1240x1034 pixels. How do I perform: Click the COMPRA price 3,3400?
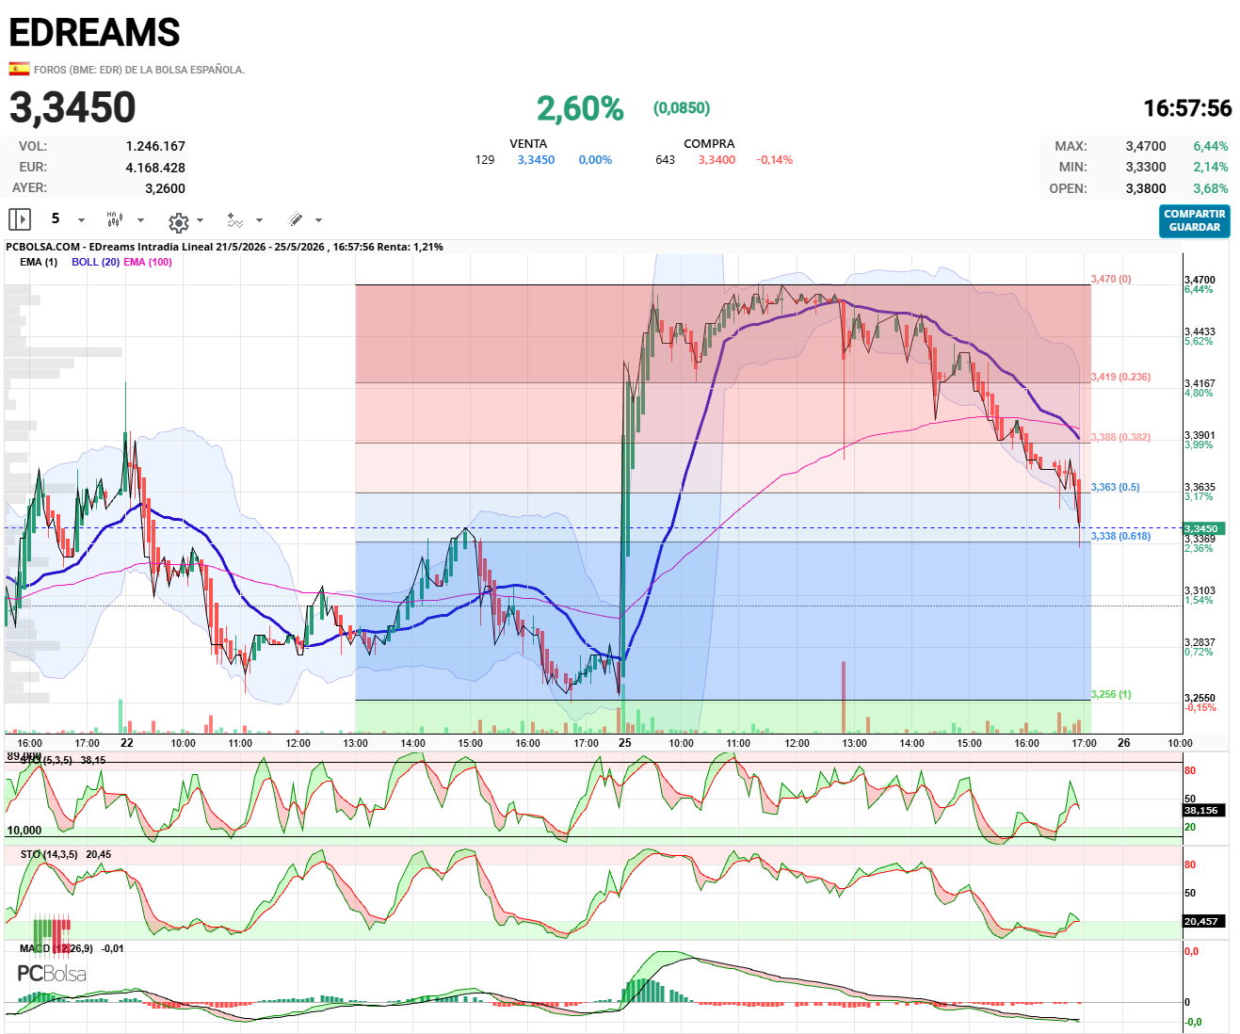point(717,160)
